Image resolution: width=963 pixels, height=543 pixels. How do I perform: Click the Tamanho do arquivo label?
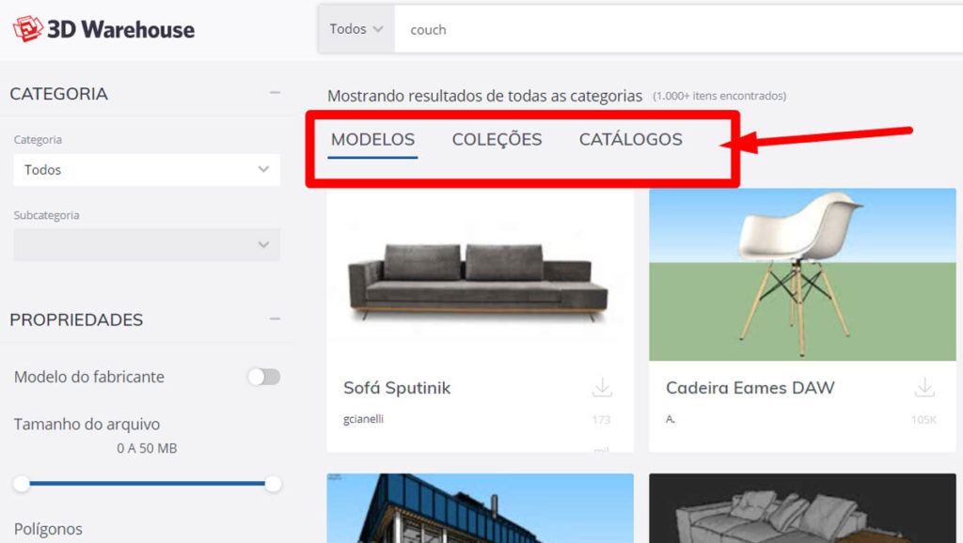tap(87, 424)
